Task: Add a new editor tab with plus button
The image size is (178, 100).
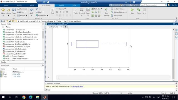Action: pos(65,27)
